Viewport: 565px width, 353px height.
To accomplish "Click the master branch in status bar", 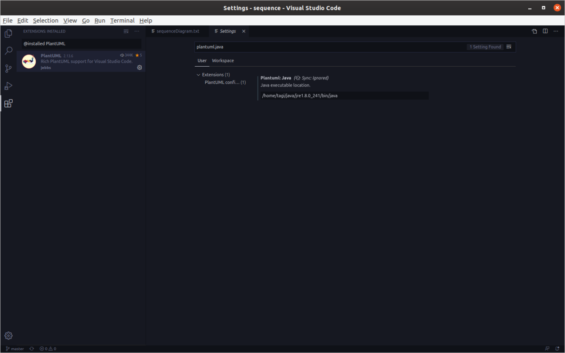I will (15, 349).
